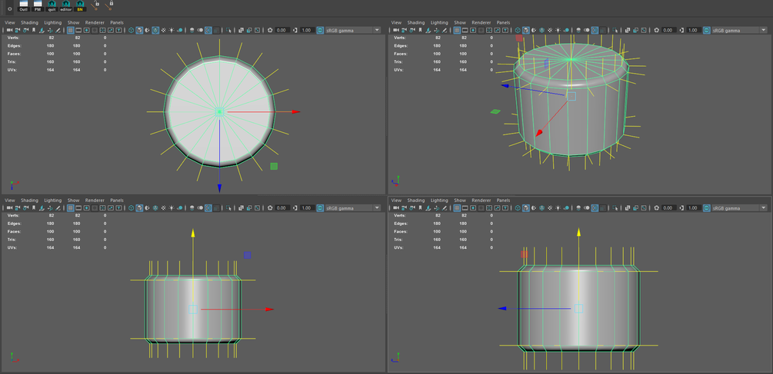773x374 pixels.
Task: Open Lighting menu in bottom-right viewport
Action: coord(439,200)
